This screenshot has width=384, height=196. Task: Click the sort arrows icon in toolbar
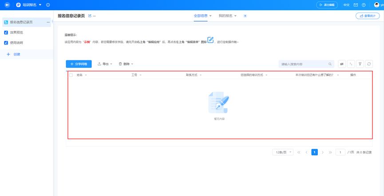tap(351, 64)
